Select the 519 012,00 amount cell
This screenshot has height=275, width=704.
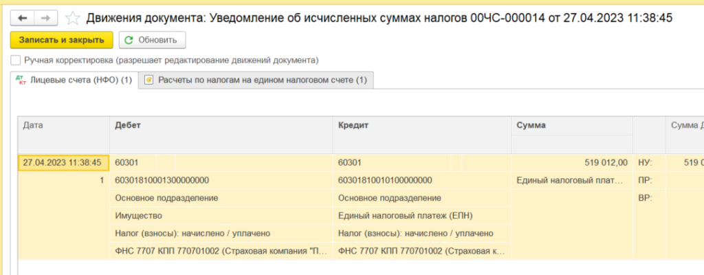coord(571,162)
